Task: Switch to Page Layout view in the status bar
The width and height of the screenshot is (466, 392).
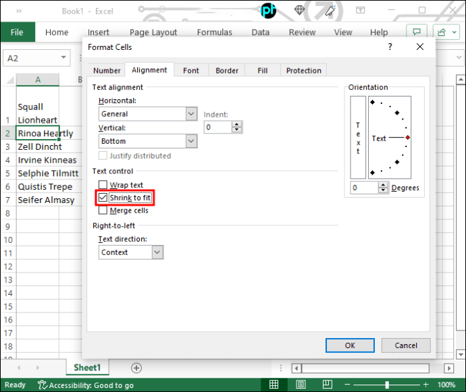Action: point(301,385)
